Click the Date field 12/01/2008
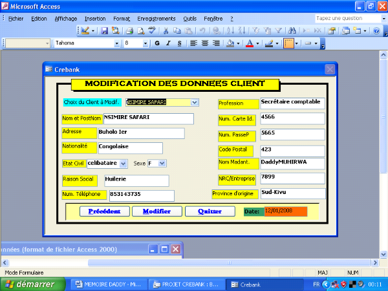388x291 pixels. click(286, 211)
